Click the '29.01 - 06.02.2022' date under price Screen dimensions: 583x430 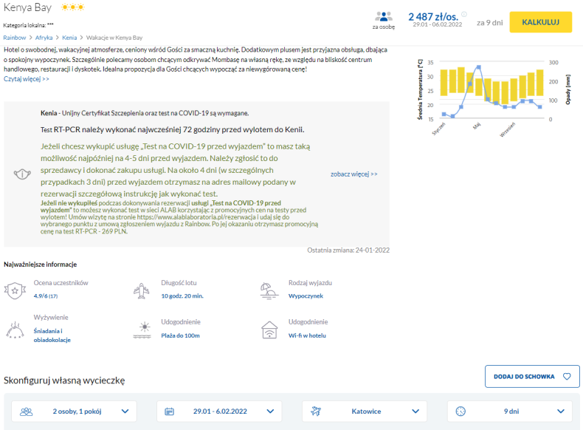click(437, 24)
